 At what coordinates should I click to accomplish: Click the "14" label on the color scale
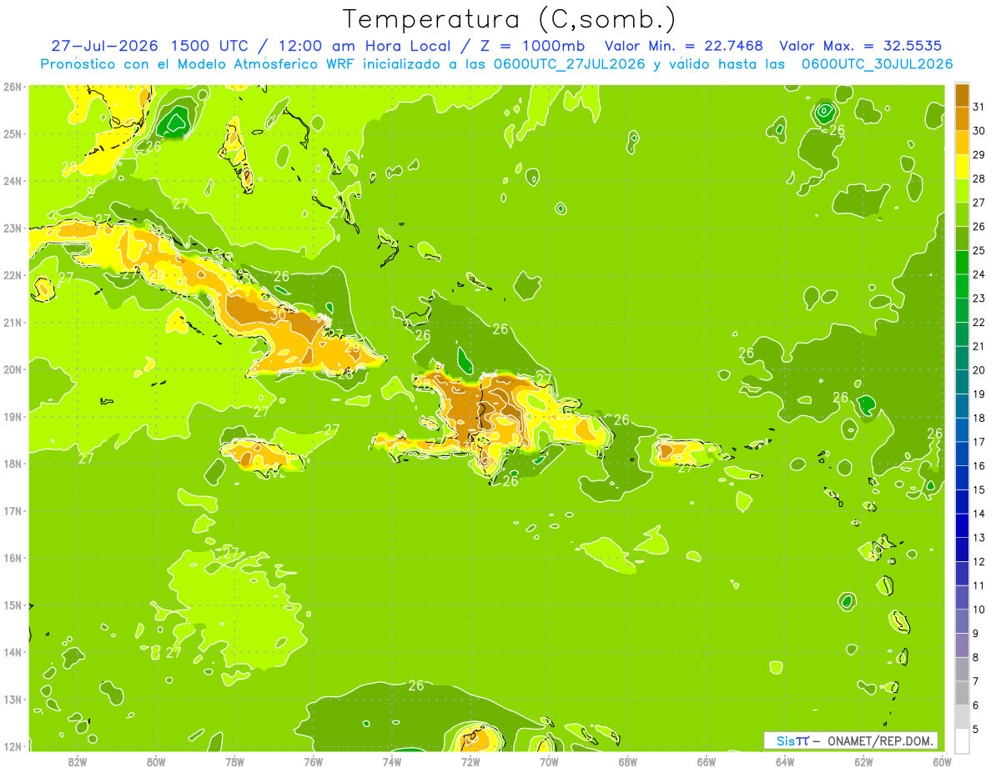pyautogui.click(x=978, y=514)
